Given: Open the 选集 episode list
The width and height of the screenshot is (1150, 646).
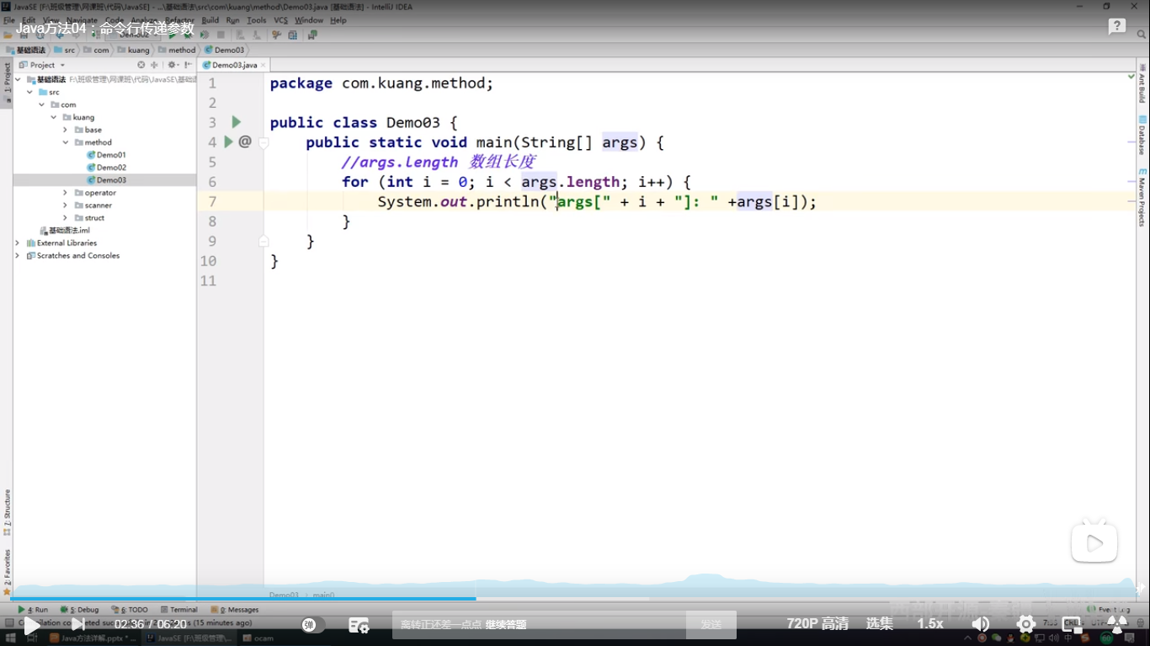Looking at the screenshot, I should coord(880,624).
